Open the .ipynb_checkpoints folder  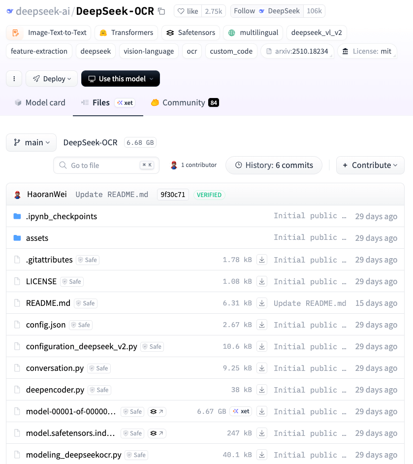pyautogui.click(x=62, y=216)
